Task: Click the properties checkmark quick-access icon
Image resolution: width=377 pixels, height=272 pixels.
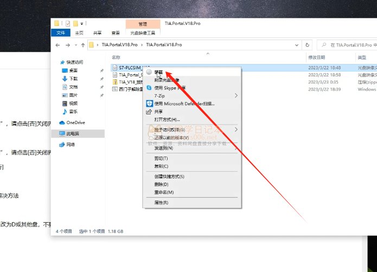Action: click(68, 23)
